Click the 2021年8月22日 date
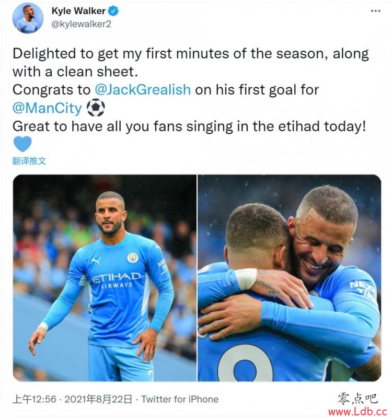The image size is (392, 417). [x=98, y=399]
